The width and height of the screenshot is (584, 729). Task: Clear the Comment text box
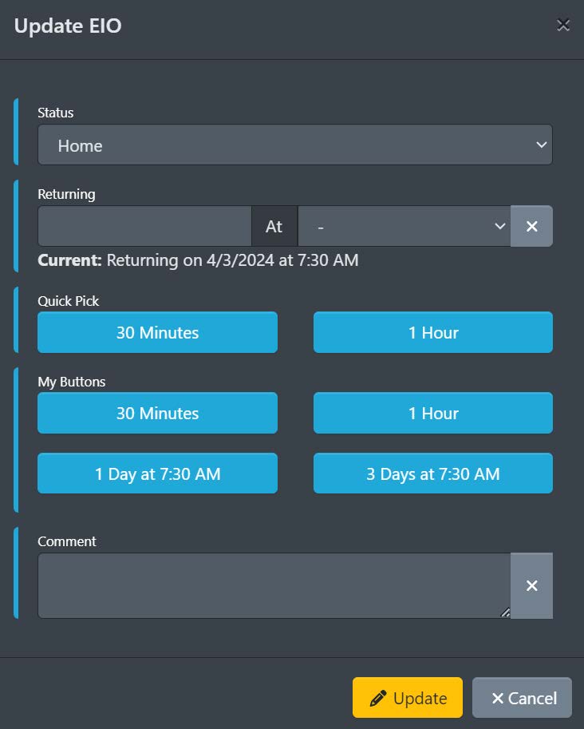531,585
